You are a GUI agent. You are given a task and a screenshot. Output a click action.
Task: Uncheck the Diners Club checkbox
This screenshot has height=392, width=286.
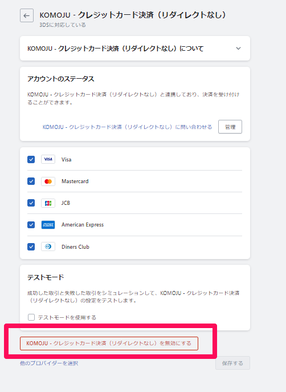click(x=31, y=246)
